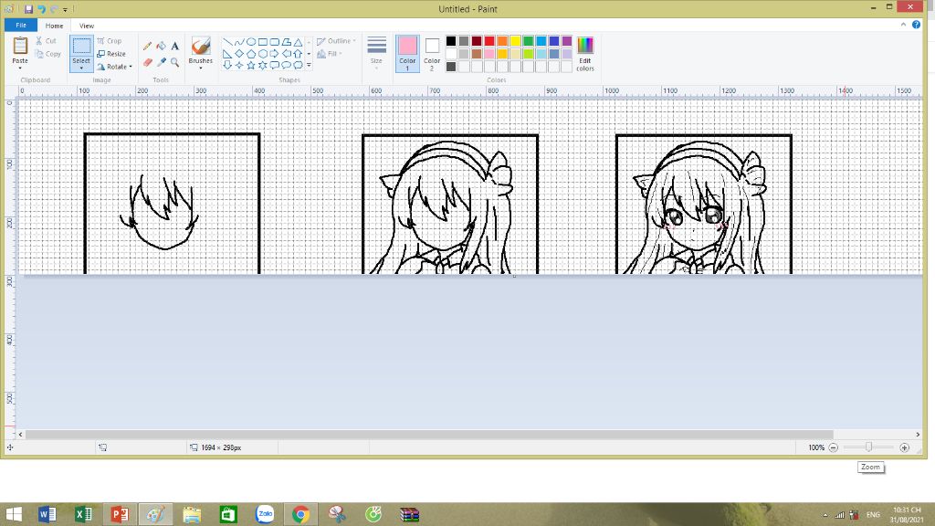Click the Cut button

coord(46,41)
